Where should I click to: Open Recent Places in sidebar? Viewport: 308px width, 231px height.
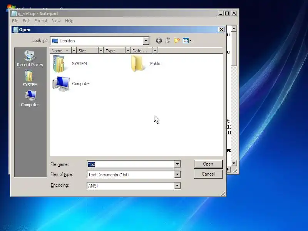pos(30,59)
